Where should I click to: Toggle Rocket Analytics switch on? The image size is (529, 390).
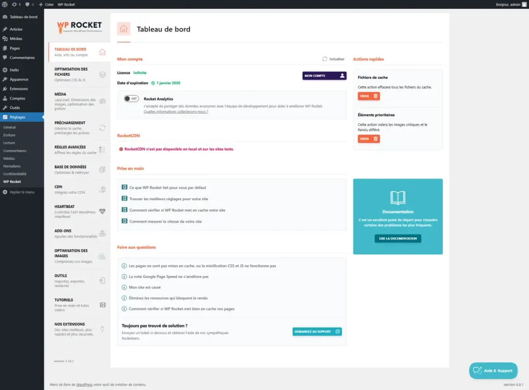(x=131, y=99)
